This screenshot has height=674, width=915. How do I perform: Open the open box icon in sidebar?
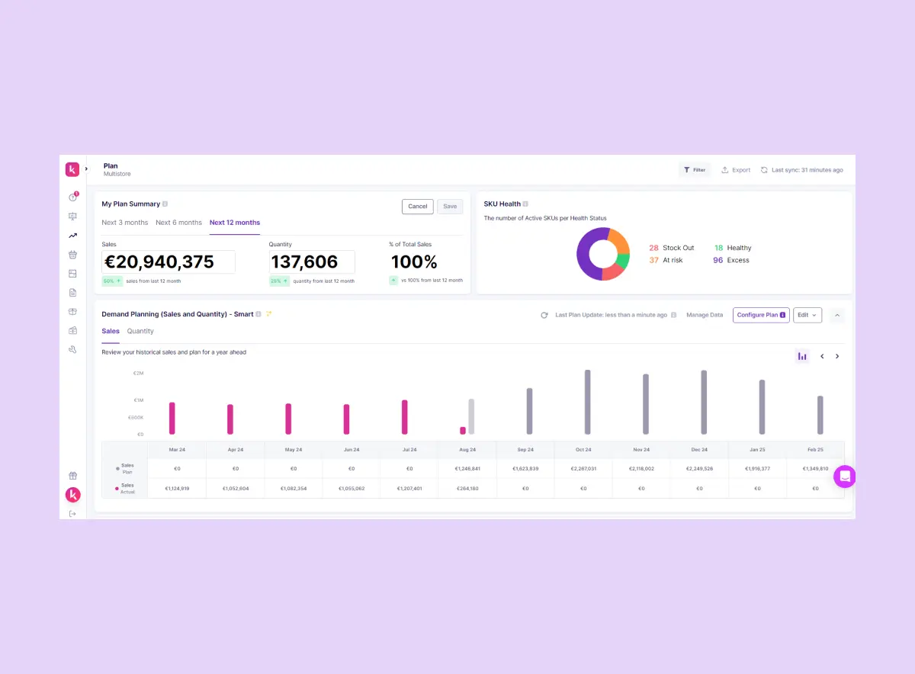[x=72, y=312]
